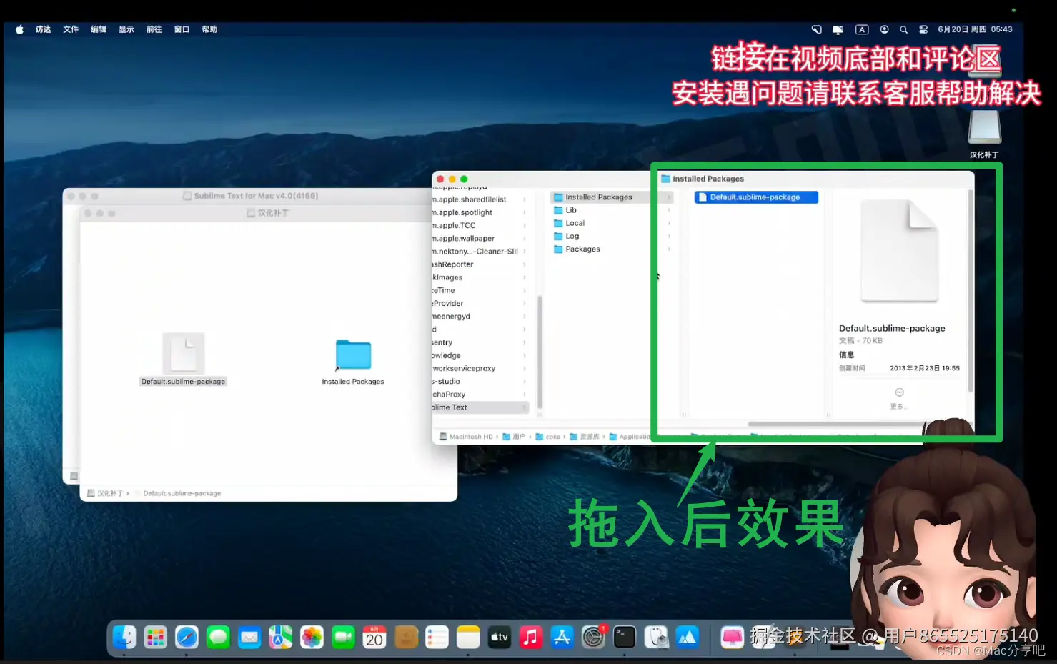The width and height of the screenshot is (1057, 664).
Task: Select the sublime Text row in first column
Action: pyautogui.click(x=481, y=407)
